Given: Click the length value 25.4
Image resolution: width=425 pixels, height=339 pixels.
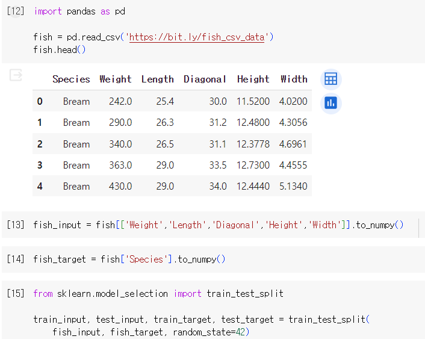Looking at the screenshot, I should click(165, 101).
